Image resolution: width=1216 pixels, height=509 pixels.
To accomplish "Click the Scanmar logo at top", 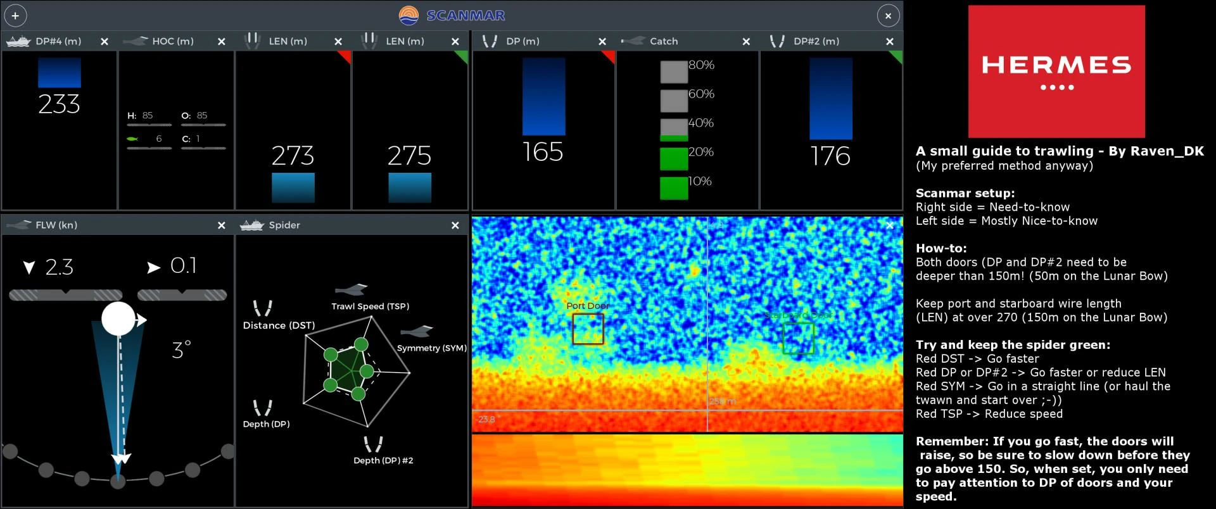I will (452, 15).
